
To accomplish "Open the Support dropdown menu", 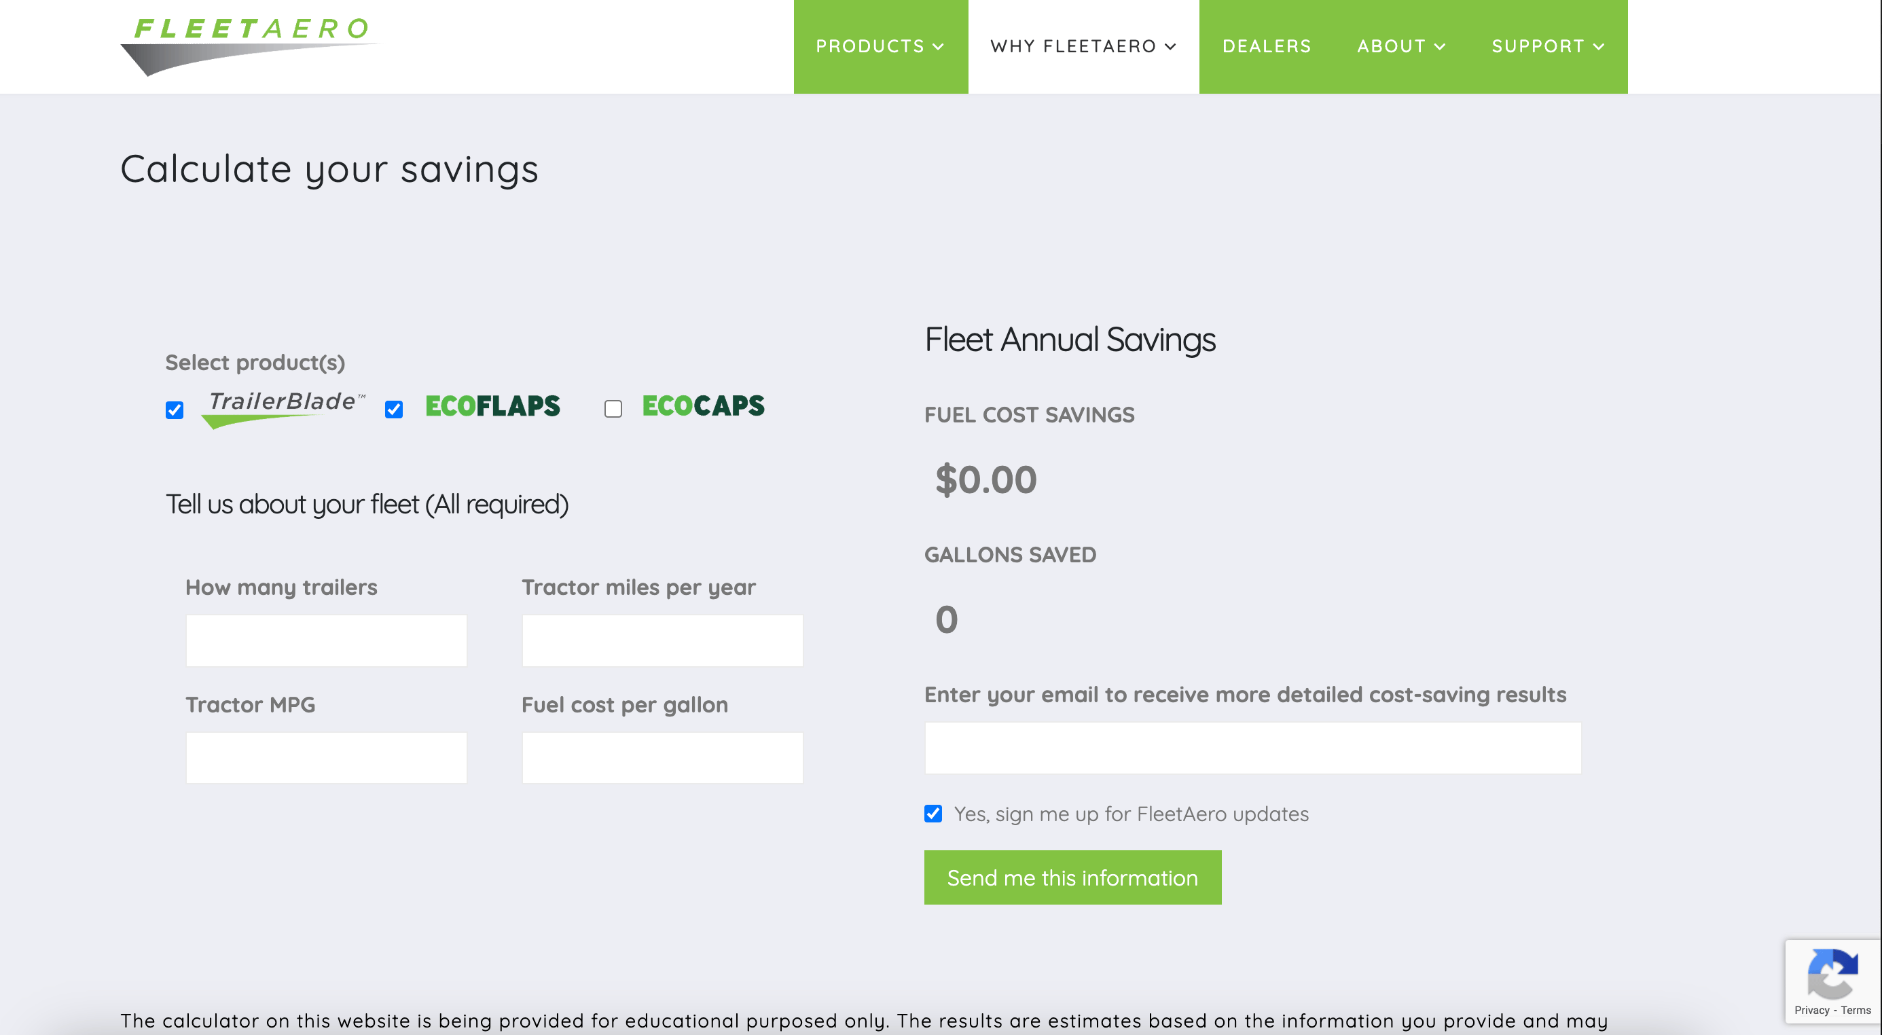I will pyautogui.click(x=1547, y=47).
